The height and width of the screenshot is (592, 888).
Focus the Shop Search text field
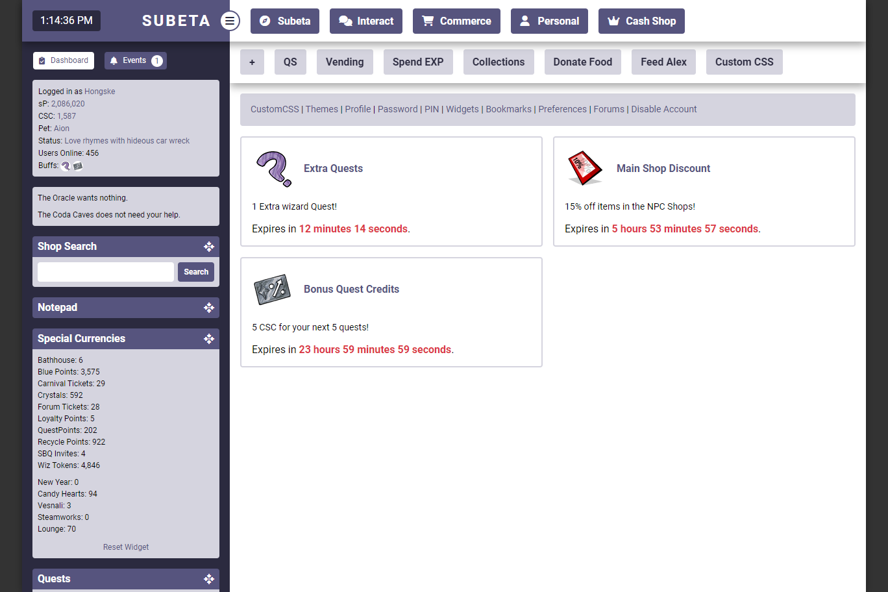(106, 272)
